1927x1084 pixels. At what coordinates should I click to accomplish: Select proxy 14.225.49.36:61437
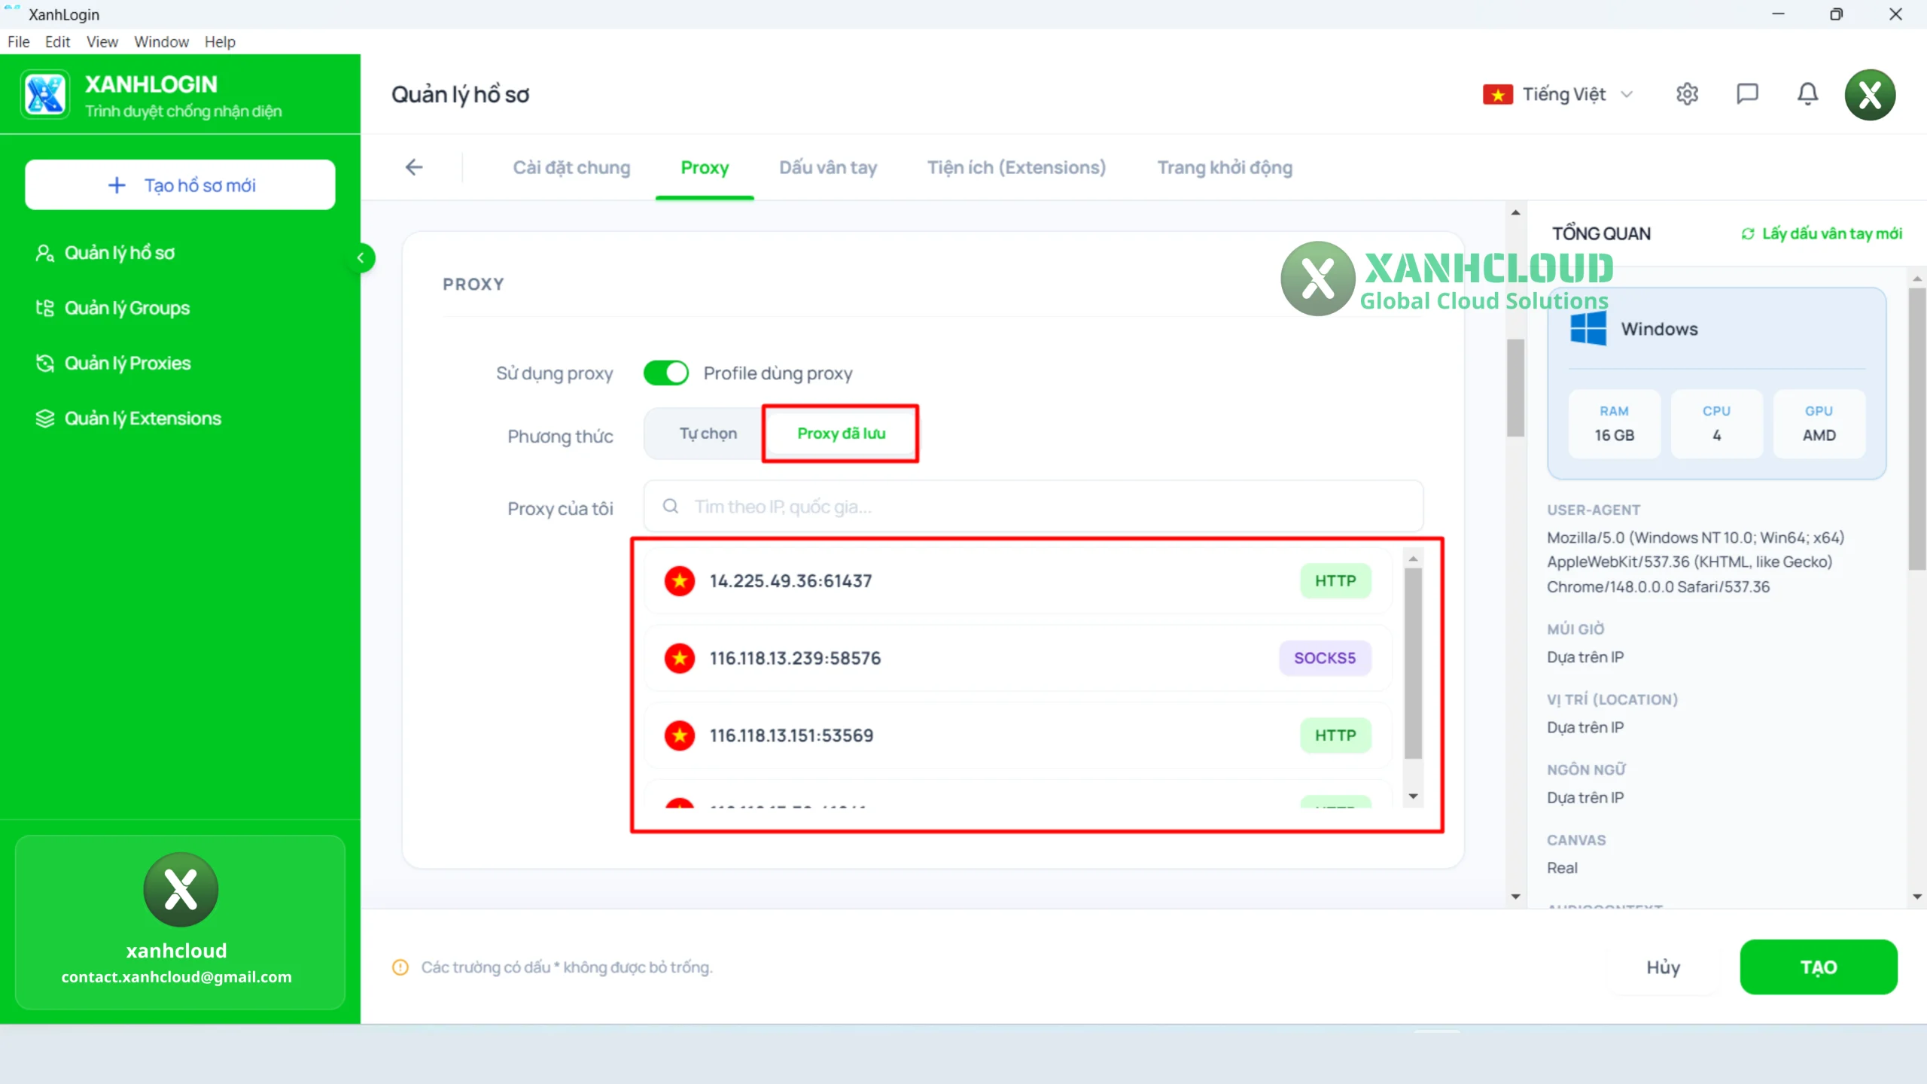(x=1018, y=581)
